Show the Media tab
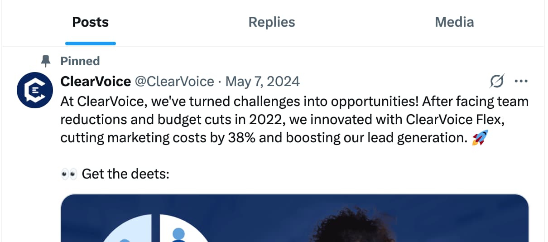The image size is (548, 242). [x=454, y=22]
